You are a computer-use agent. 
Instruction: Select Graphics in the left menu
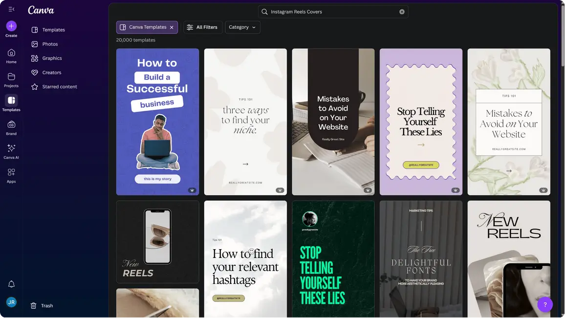52,58
